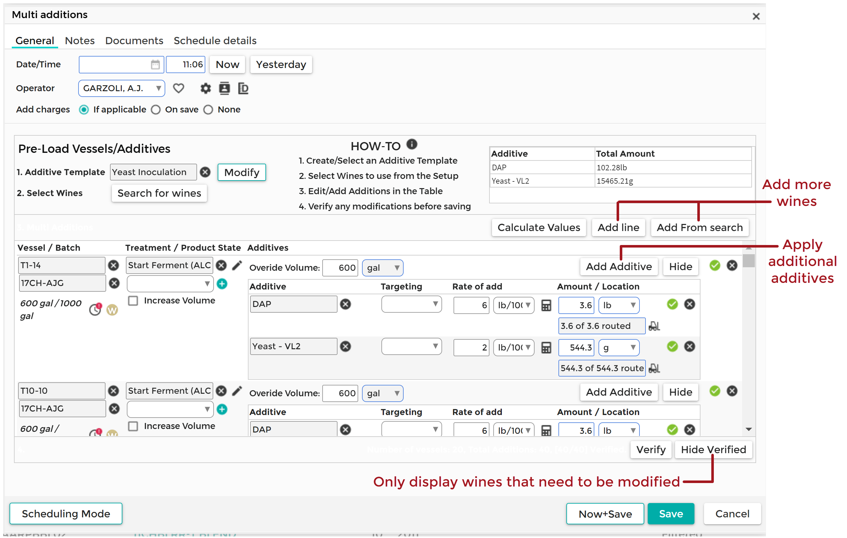Click the teal Save button
Image resolution: width=847 pixels, height=538 pixels.
point(671,514)
